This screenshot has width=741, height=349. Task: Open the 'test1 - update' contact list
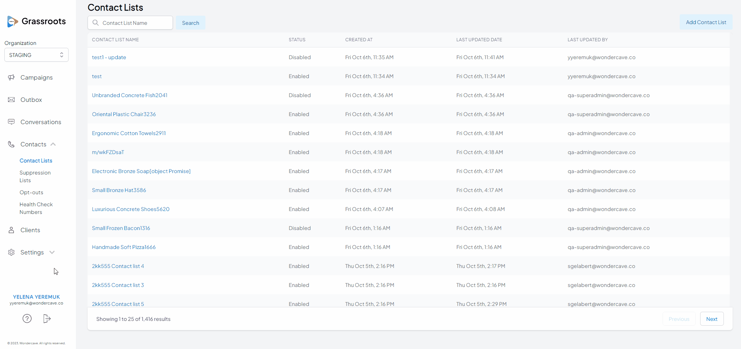point(109,57)
